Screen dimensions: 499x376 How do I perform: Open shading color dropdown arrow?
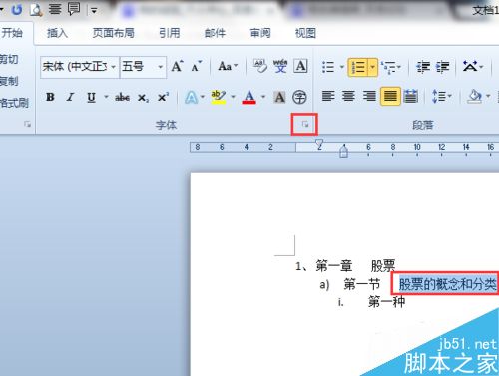[x=488, y=96]
